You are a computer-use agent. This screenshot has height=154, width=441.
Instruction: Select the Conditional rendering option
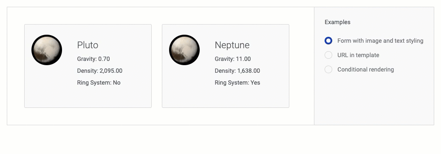point(328,69)
